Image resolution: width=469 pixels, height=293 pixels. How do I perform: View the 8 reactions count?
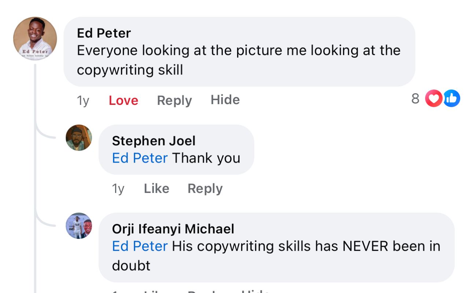point(415,99)
